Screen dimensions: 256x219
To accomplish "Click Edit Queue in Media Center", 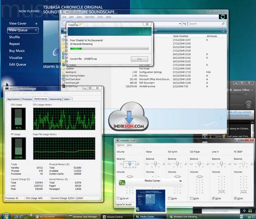I will 17,64.
